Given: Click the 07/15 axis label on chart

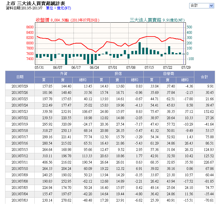Looking at the screenshot, I should coord(149,68).
